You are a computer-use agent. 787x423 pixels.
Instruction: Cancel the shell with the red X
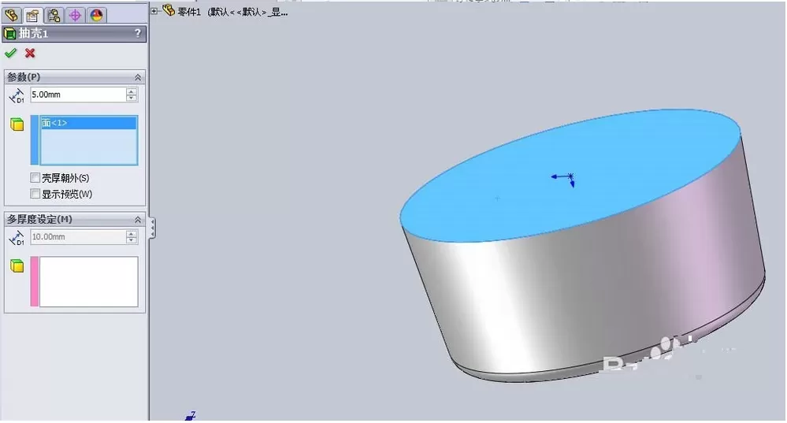[x=30, y=54]
